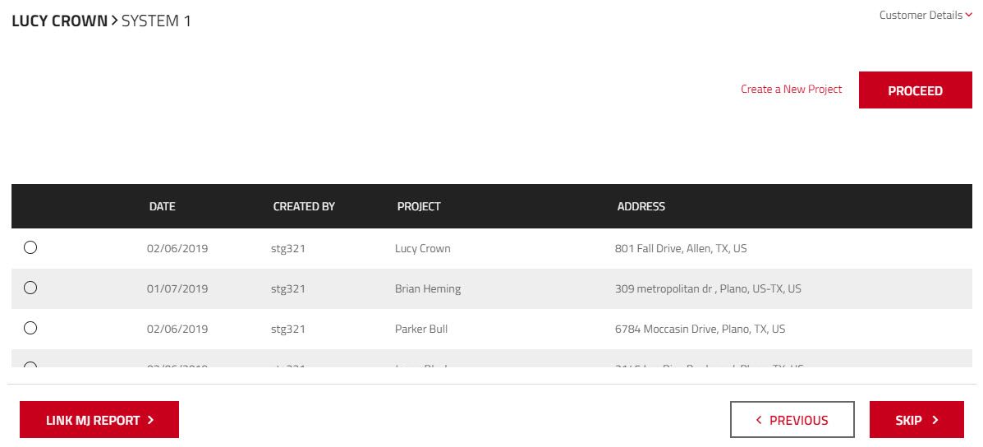Click the LINK MJ REPORT button
This screenshot has width=983, height=447.
(x=99, y=419)
